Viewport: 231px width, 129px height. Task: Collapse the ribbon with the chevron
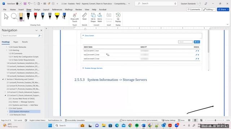[x=227, y=24]
